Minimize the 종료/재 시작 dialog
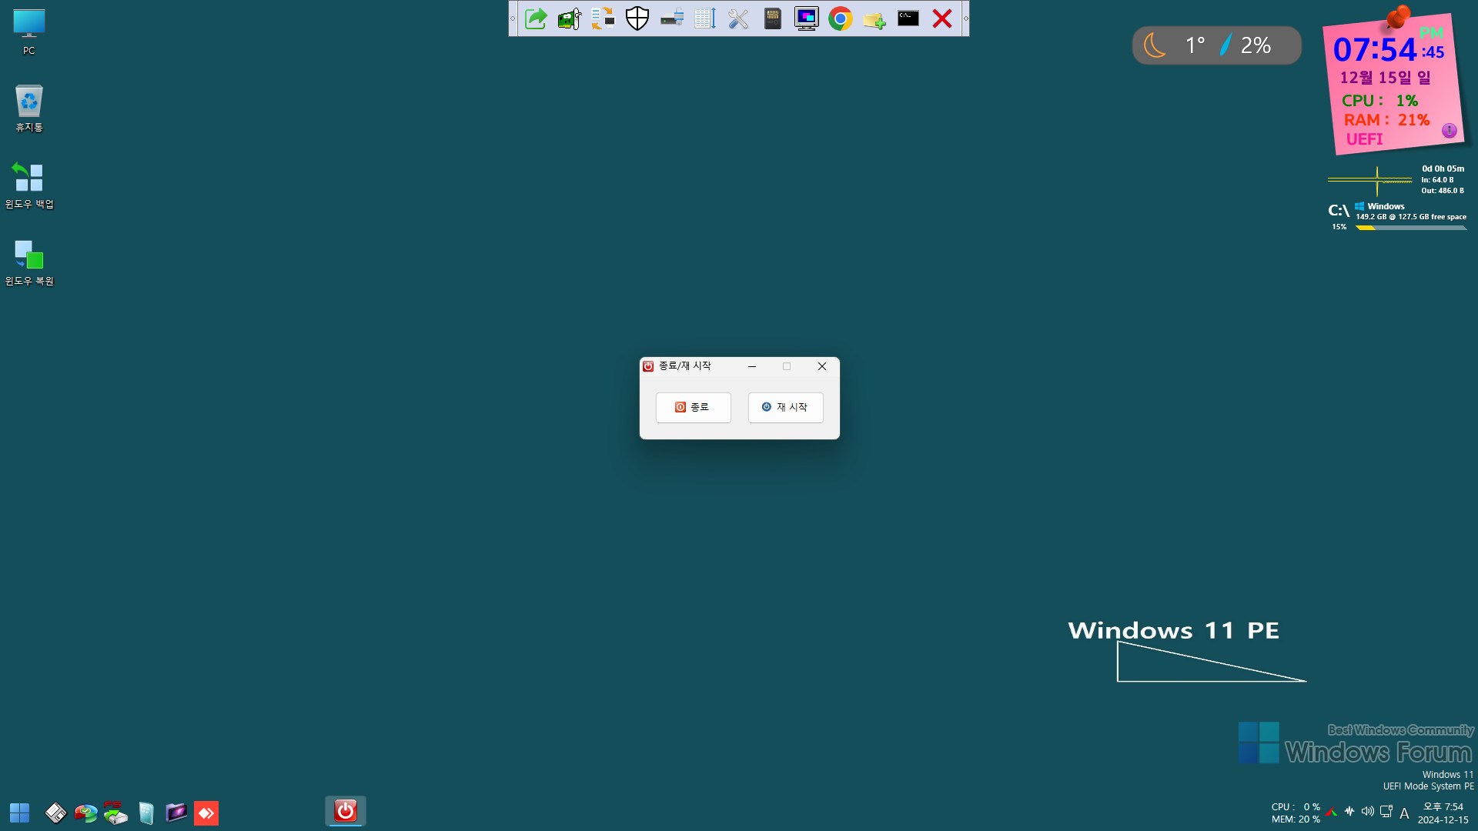This screenshot has width=1478, height=831. click(x=752, y=366)
